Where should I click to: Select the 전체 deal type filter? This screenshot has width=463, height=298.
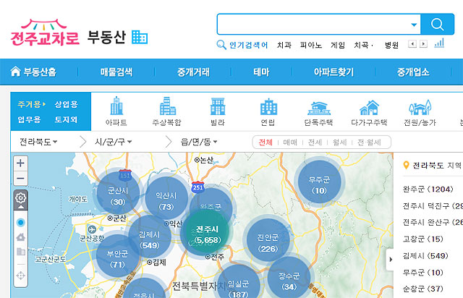(266, 142)
